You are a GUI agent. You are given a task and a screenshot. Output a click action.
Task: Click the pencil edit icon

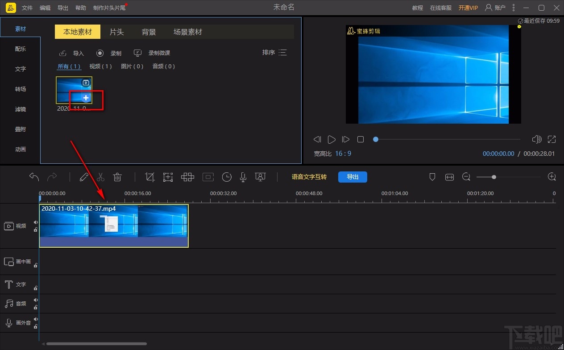coord(83,177)
